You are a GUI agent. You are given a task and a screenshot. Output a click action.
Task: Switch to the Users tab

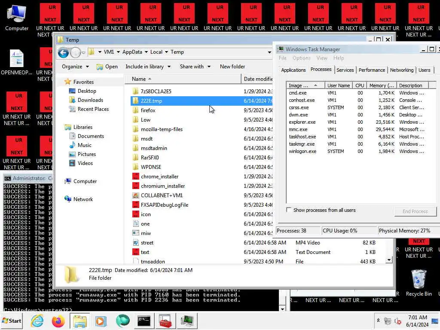click(424, 70)
